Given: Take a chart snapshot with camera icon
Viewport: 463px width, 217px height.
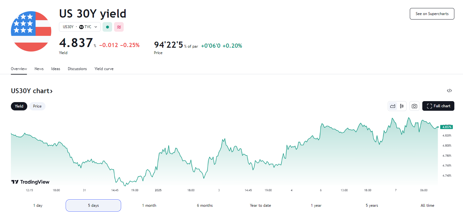Looking at the screenshot, I should [x=414, y=106].
